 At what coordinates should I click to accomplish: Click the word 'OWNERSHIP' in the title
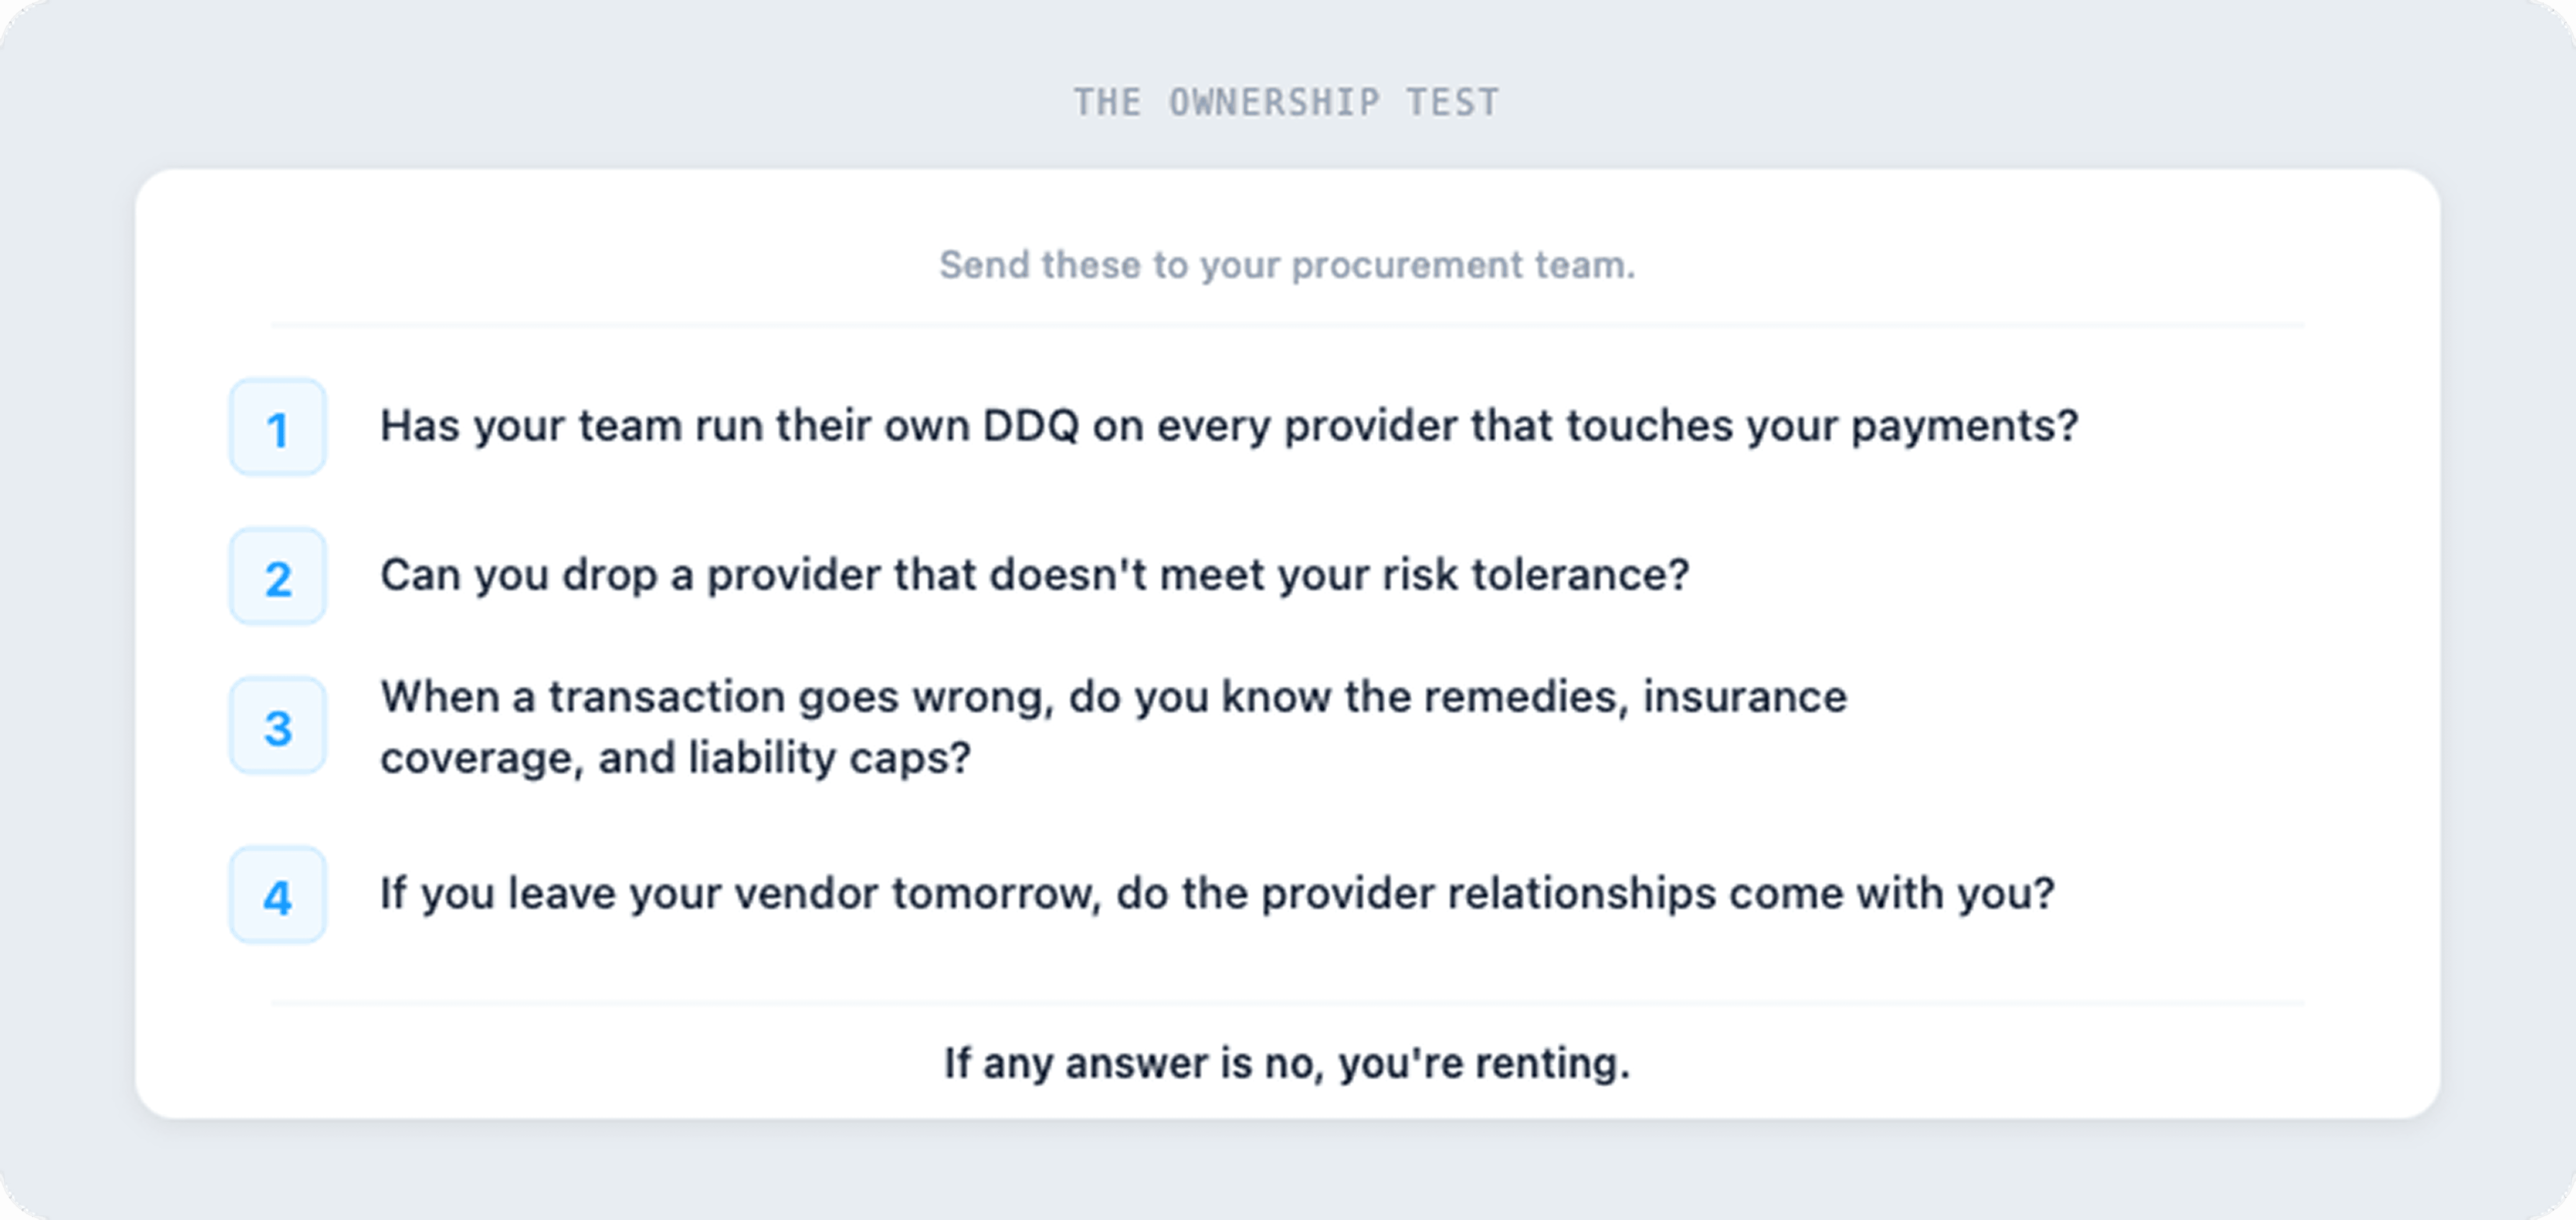pyautogui.click(x=1273, y=102)
